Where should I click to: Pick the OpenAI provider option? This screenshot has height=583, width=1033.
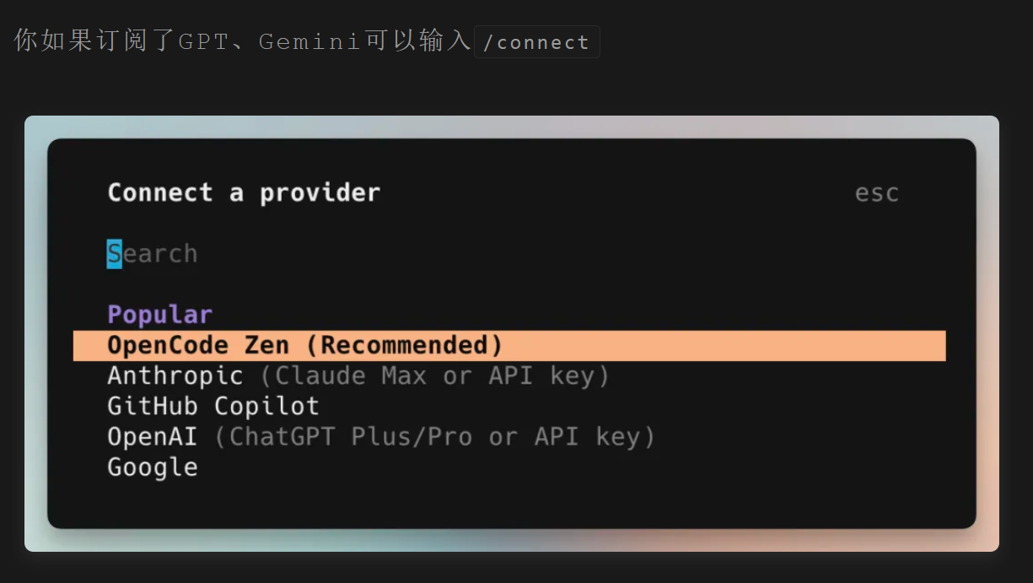click(x=153, y=436)
